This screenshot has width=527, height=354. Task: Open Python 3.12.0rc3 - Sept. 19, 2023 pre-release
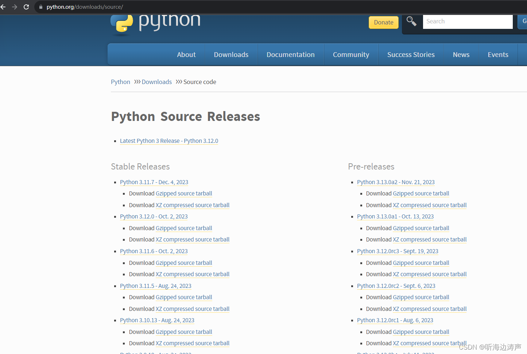[x=398, y=251]
